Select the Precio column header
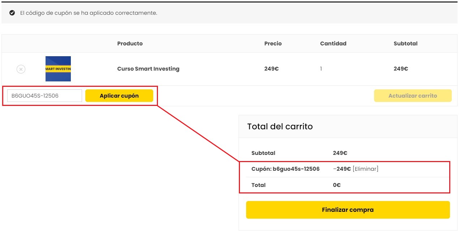This screenshot has width=459, height=232. (x=273, y=44)
